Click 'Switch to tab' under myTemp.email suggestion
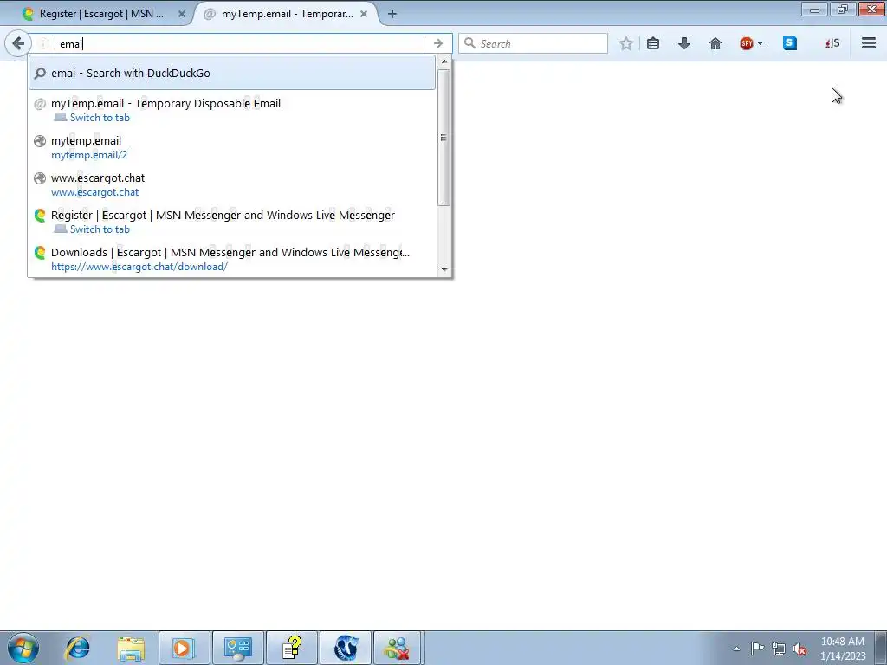 coord(100,118)
